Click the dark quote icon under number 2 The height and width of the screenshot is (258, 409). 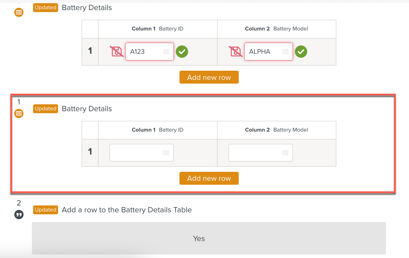tap(19, 215)
